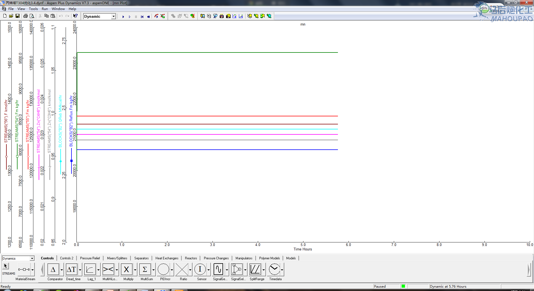The height and width of the screenshot is (291, 534).
Task: Switch to the Separators tab
Action: click(x=141, y=258)
